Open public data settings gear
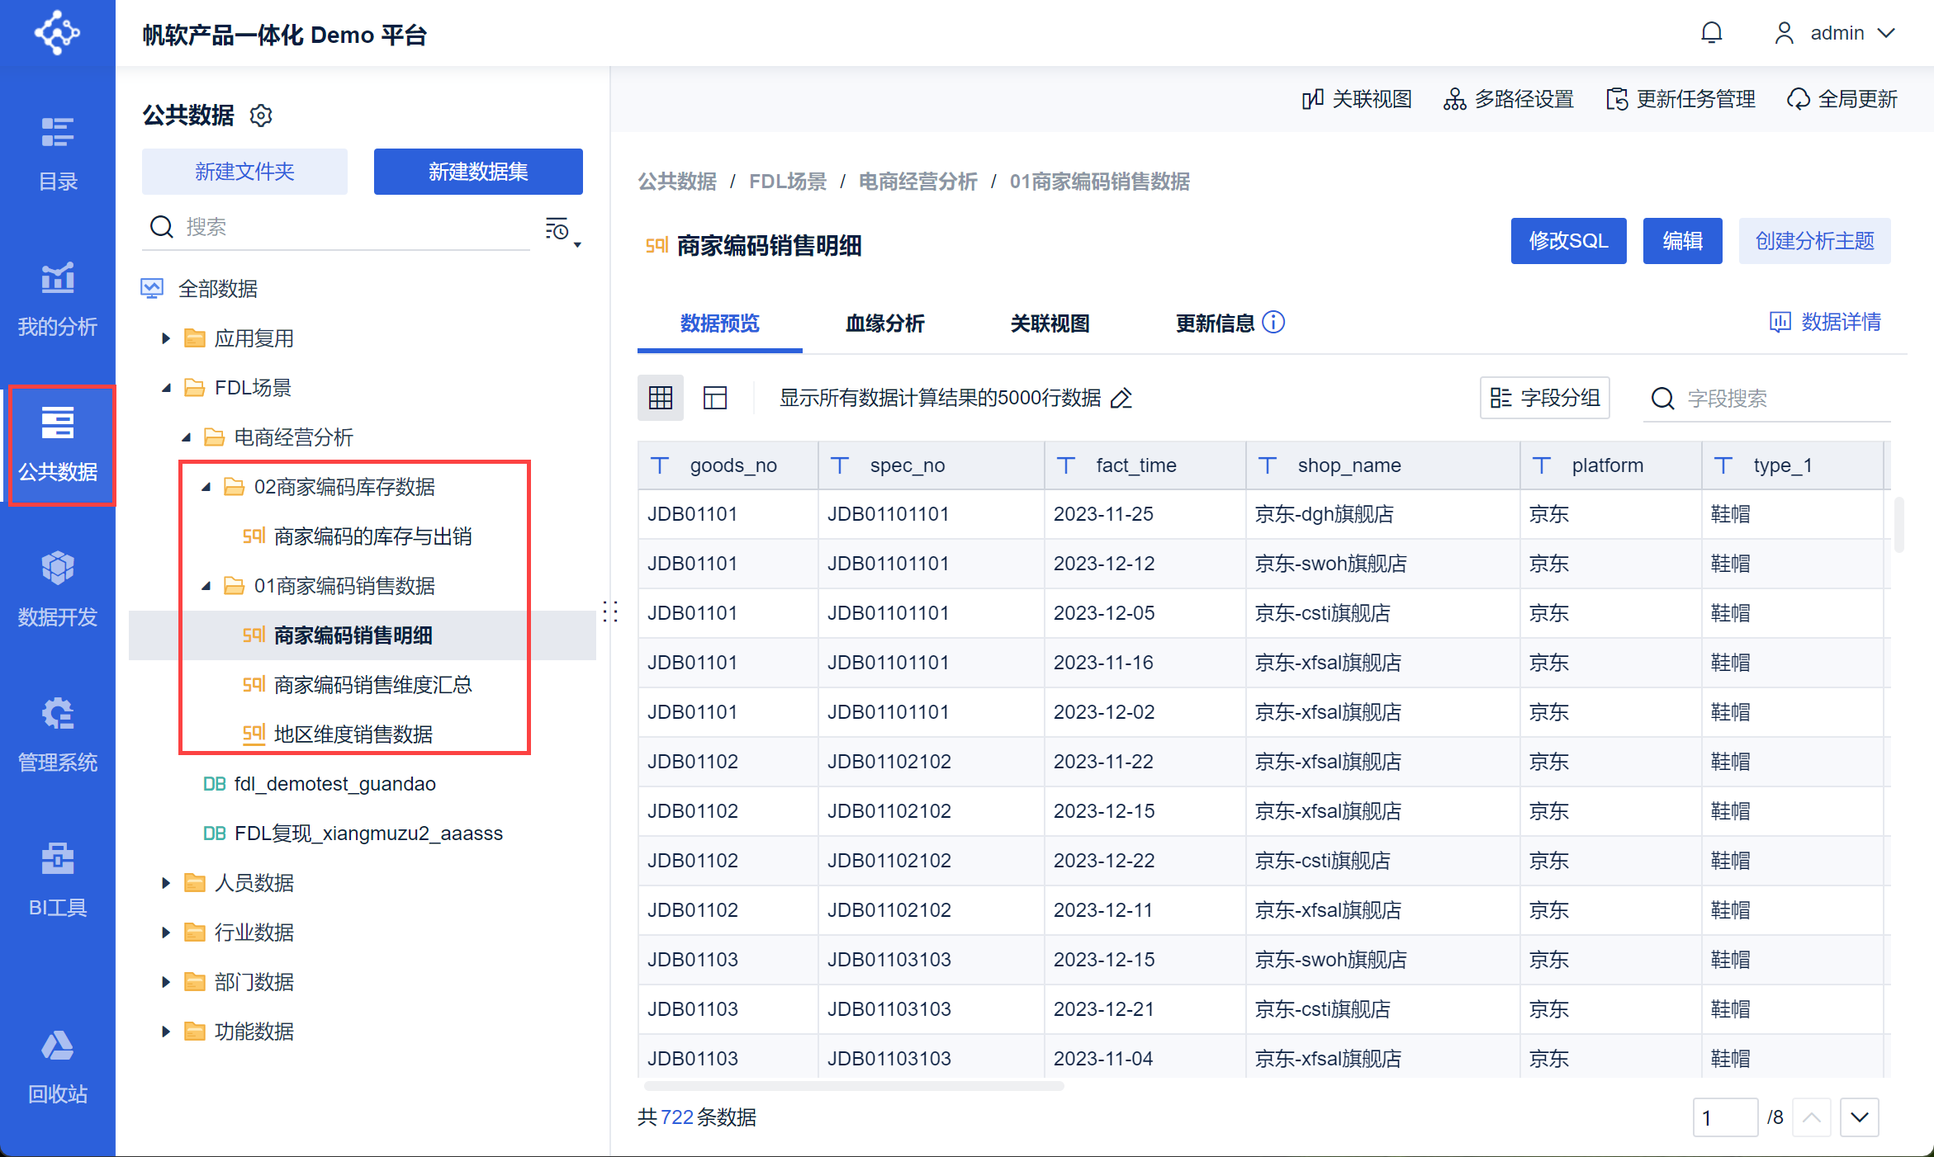Screen dimensions: 1934x1157 [x=261, y=116]
